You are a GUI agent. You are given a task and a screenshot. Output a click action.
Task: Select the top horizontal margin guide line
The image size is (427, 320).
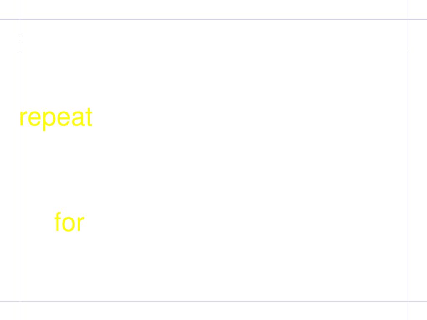213,20
